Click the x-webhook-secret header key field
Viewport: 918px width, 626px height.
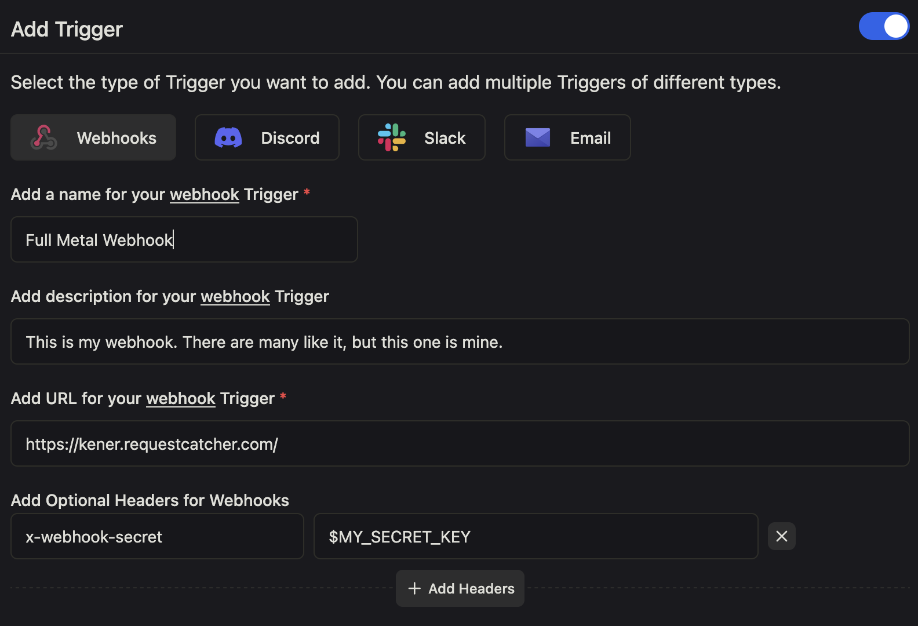(x=157, y=536)
